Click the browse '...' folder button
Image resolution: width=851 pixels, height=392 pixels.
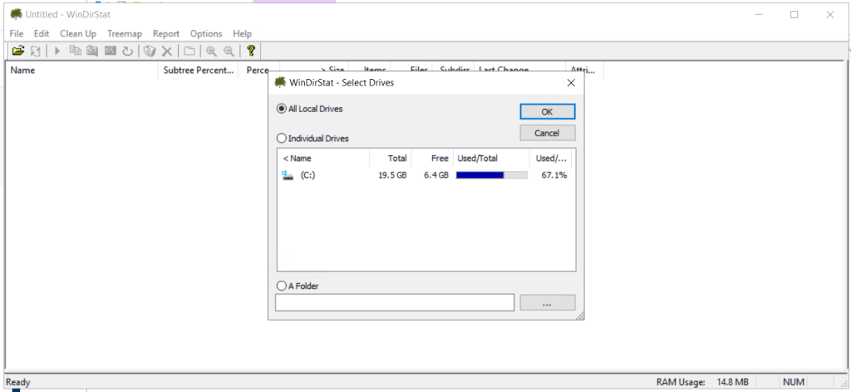click(547, 302)
